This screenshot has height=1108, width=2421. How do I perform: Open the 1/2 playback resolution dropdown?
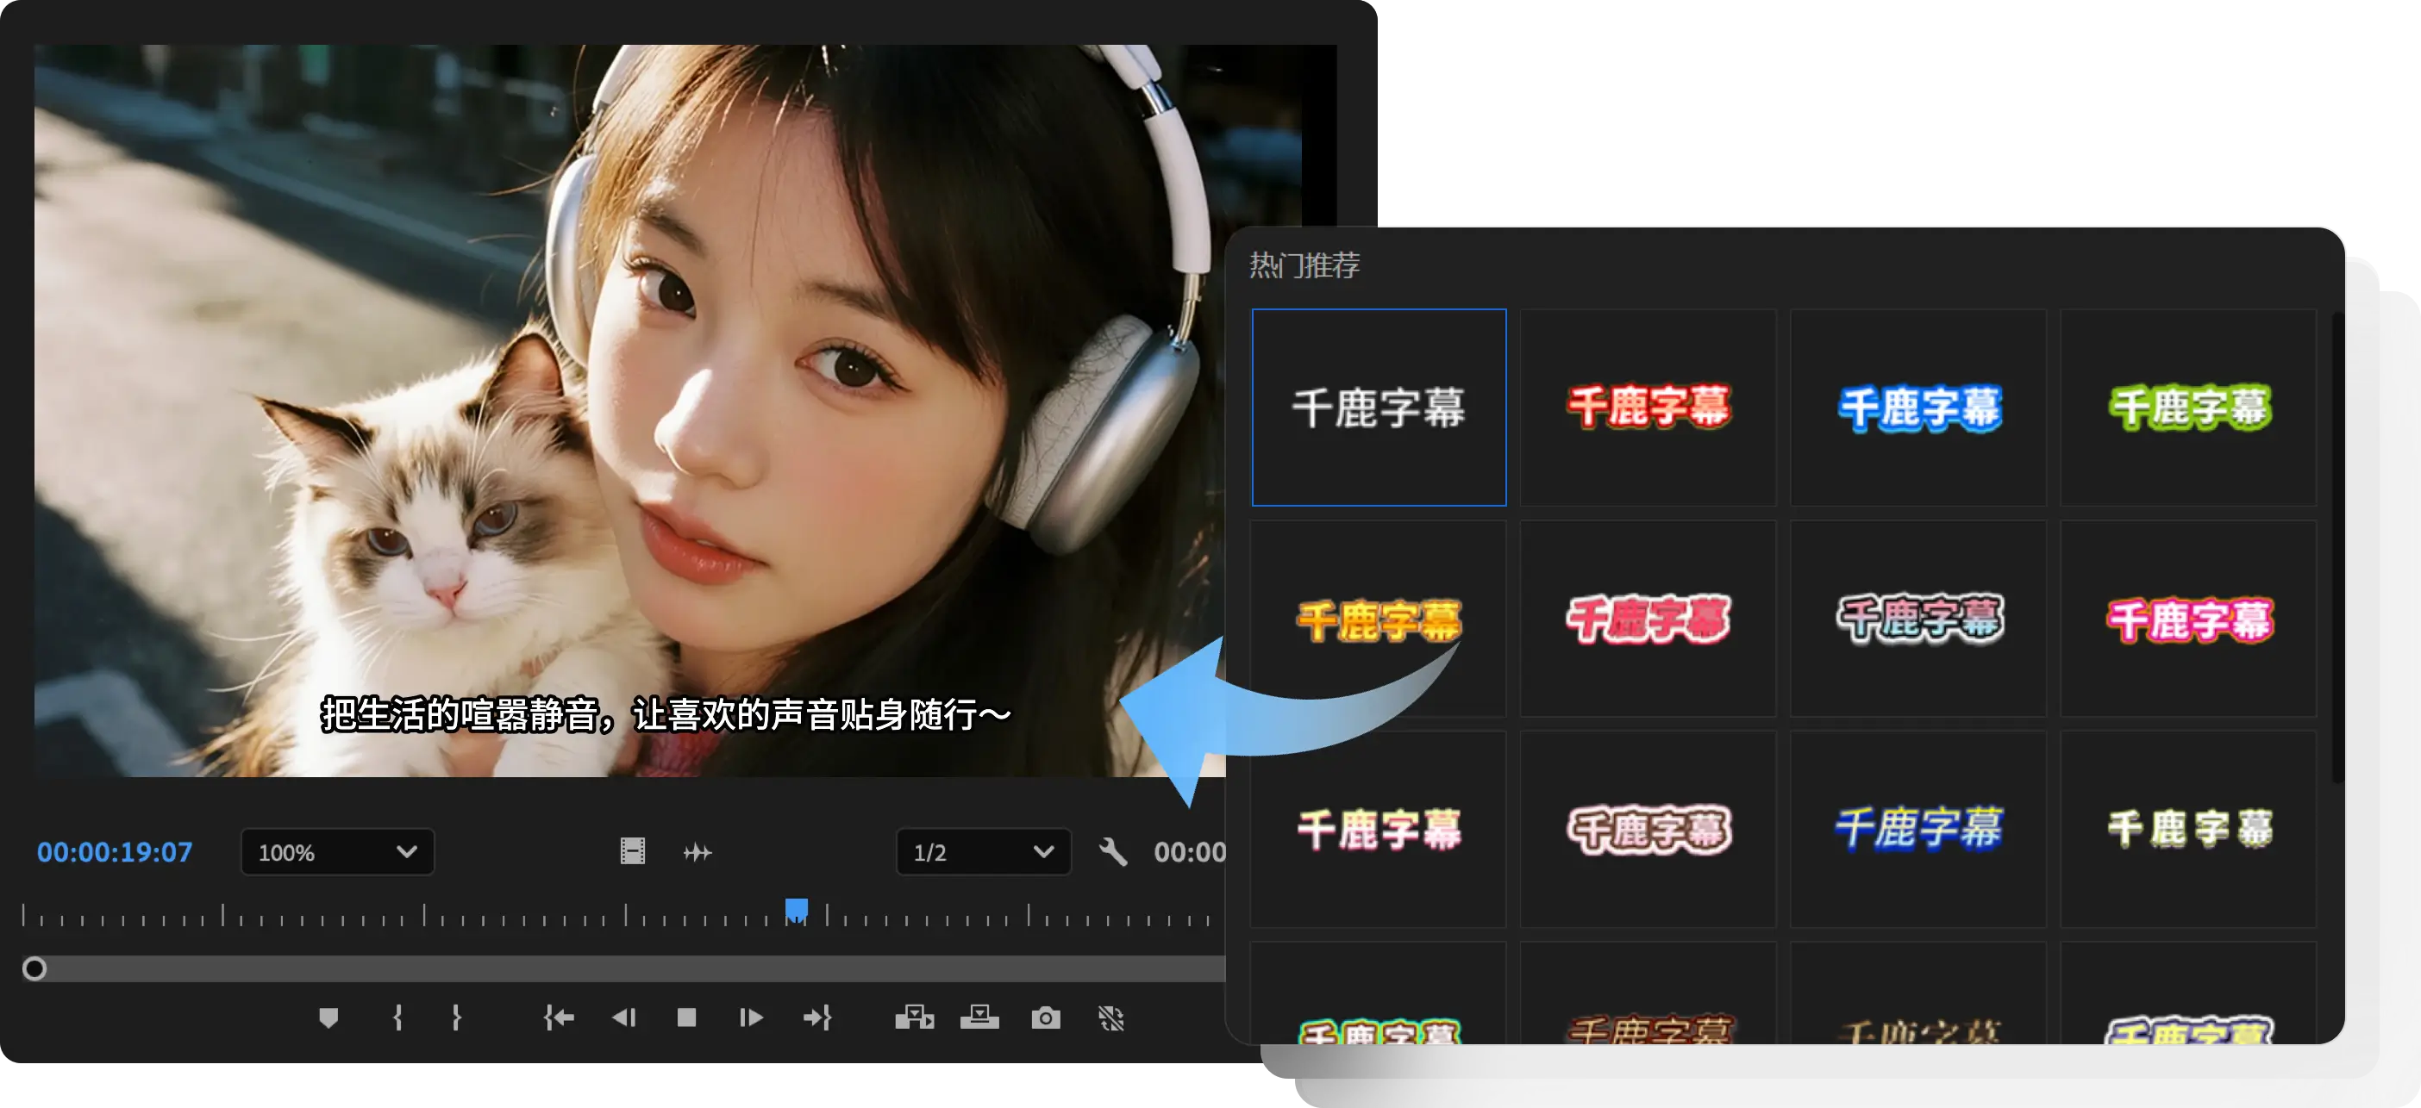982,853
